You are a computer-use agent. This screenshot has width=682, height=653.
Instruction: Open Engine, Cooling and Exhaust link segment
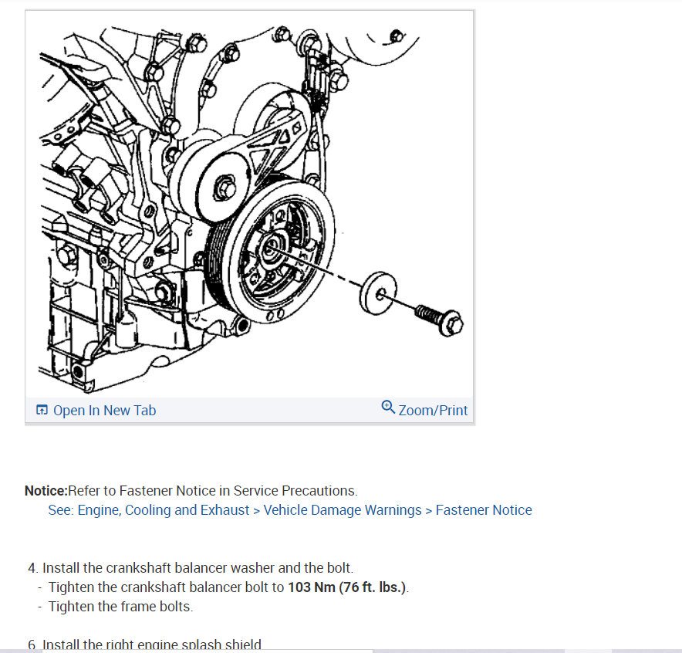163,510
